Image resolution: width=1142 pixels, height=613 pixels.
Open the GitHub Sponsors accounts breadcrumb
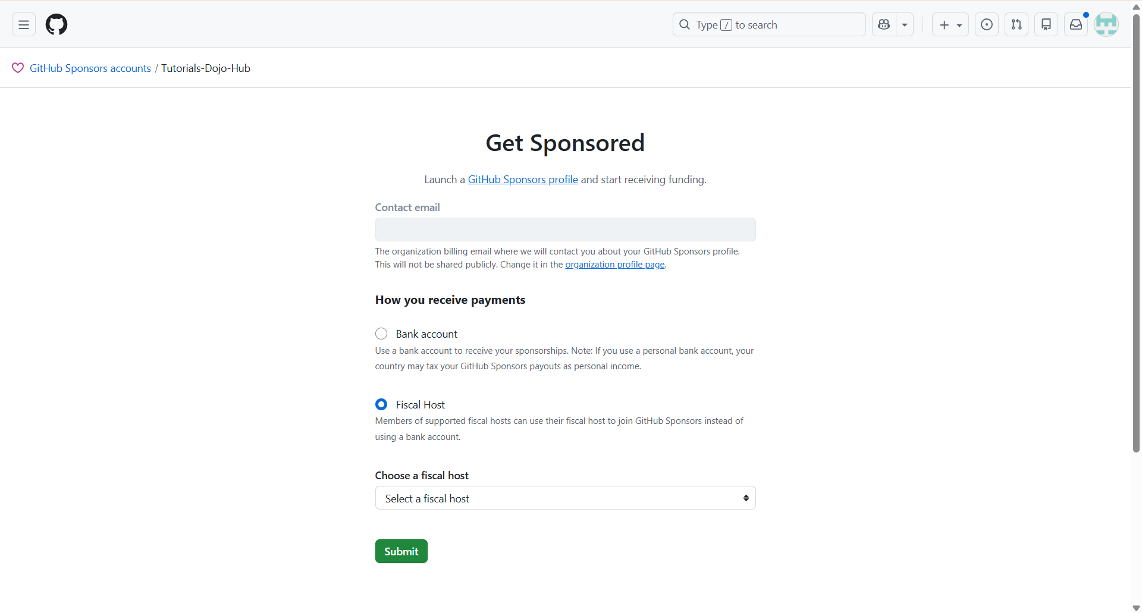click(x=90, y=68)
